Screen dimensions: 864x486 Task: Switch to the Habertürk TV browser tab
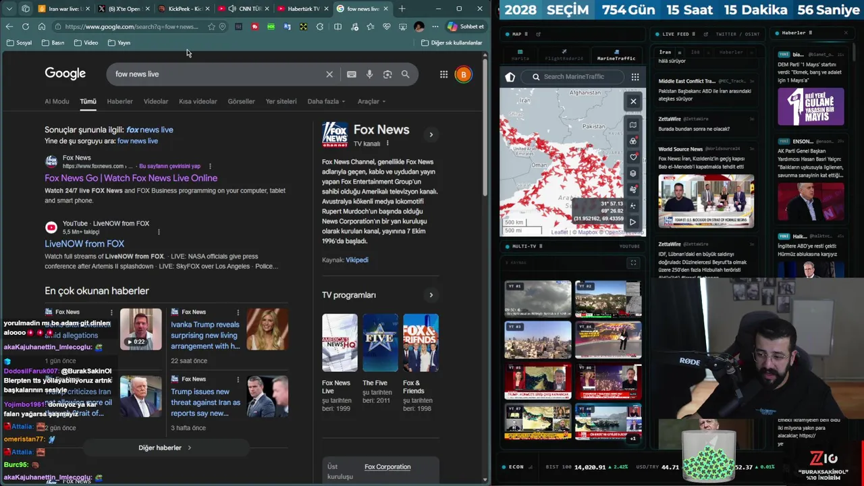(302, 9)
